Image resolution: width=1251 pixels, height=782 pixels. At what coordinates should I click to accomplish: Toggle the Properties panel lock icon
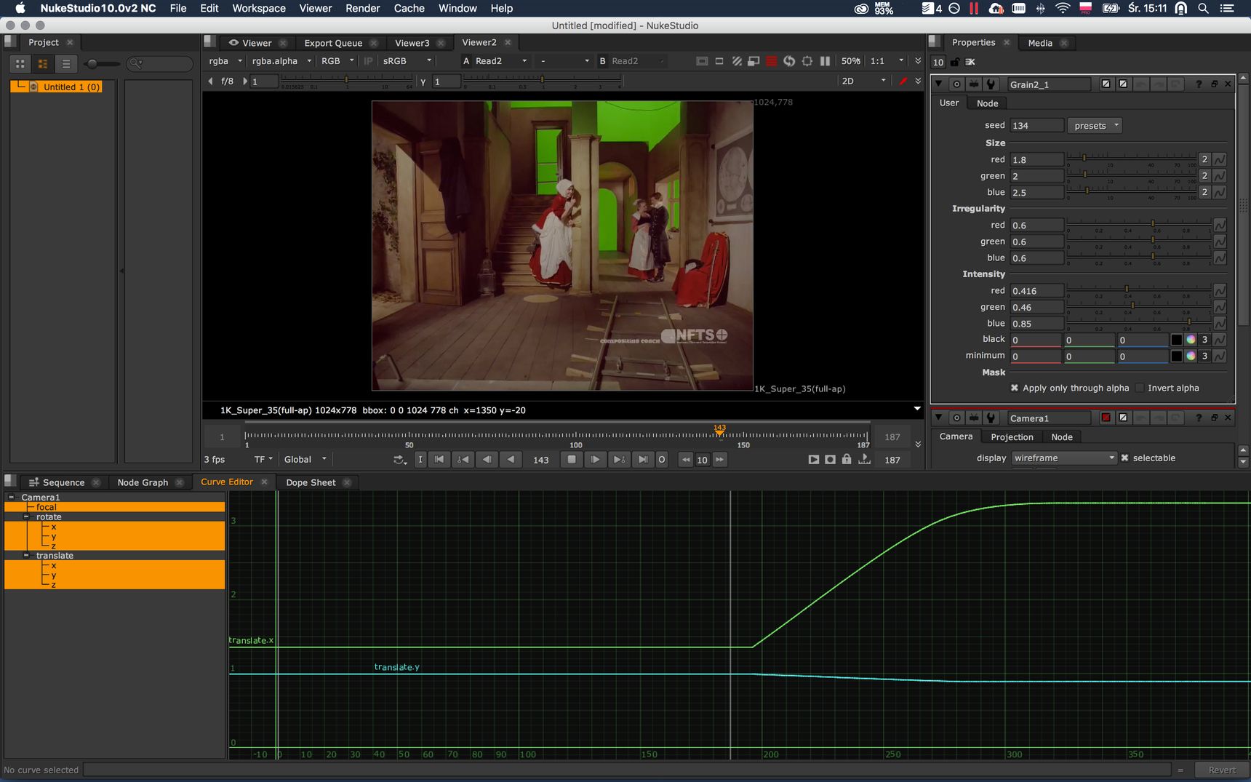[x=955, y=63]
